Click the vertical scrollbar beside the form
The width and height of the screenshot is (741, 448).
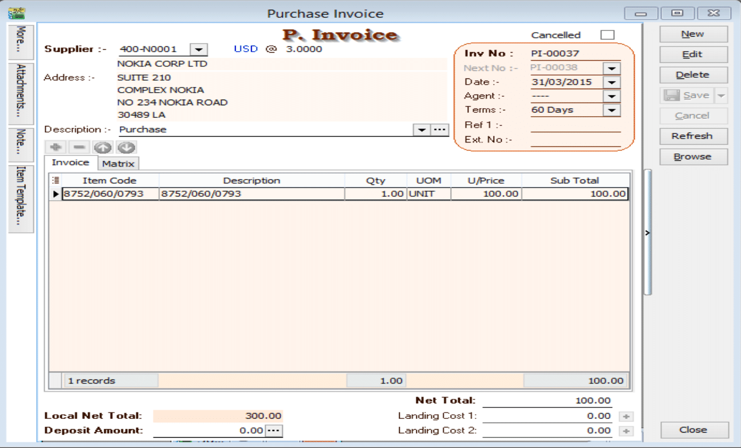(x=648, y=232)
